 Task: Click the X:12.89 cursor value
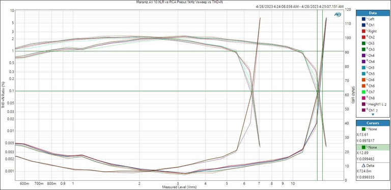coord(363,153)
